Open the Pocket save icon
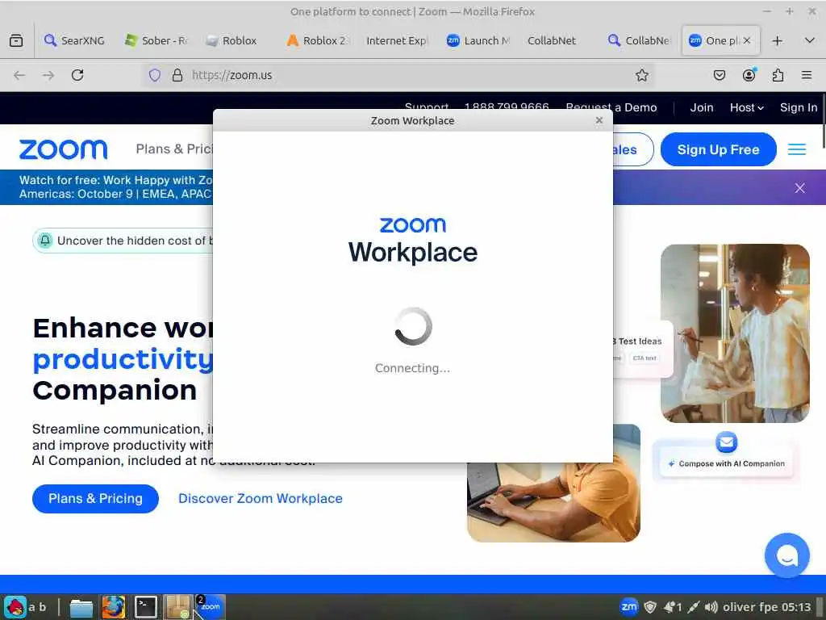The height and width of the screenshot is (620, 826). point(719,75)
